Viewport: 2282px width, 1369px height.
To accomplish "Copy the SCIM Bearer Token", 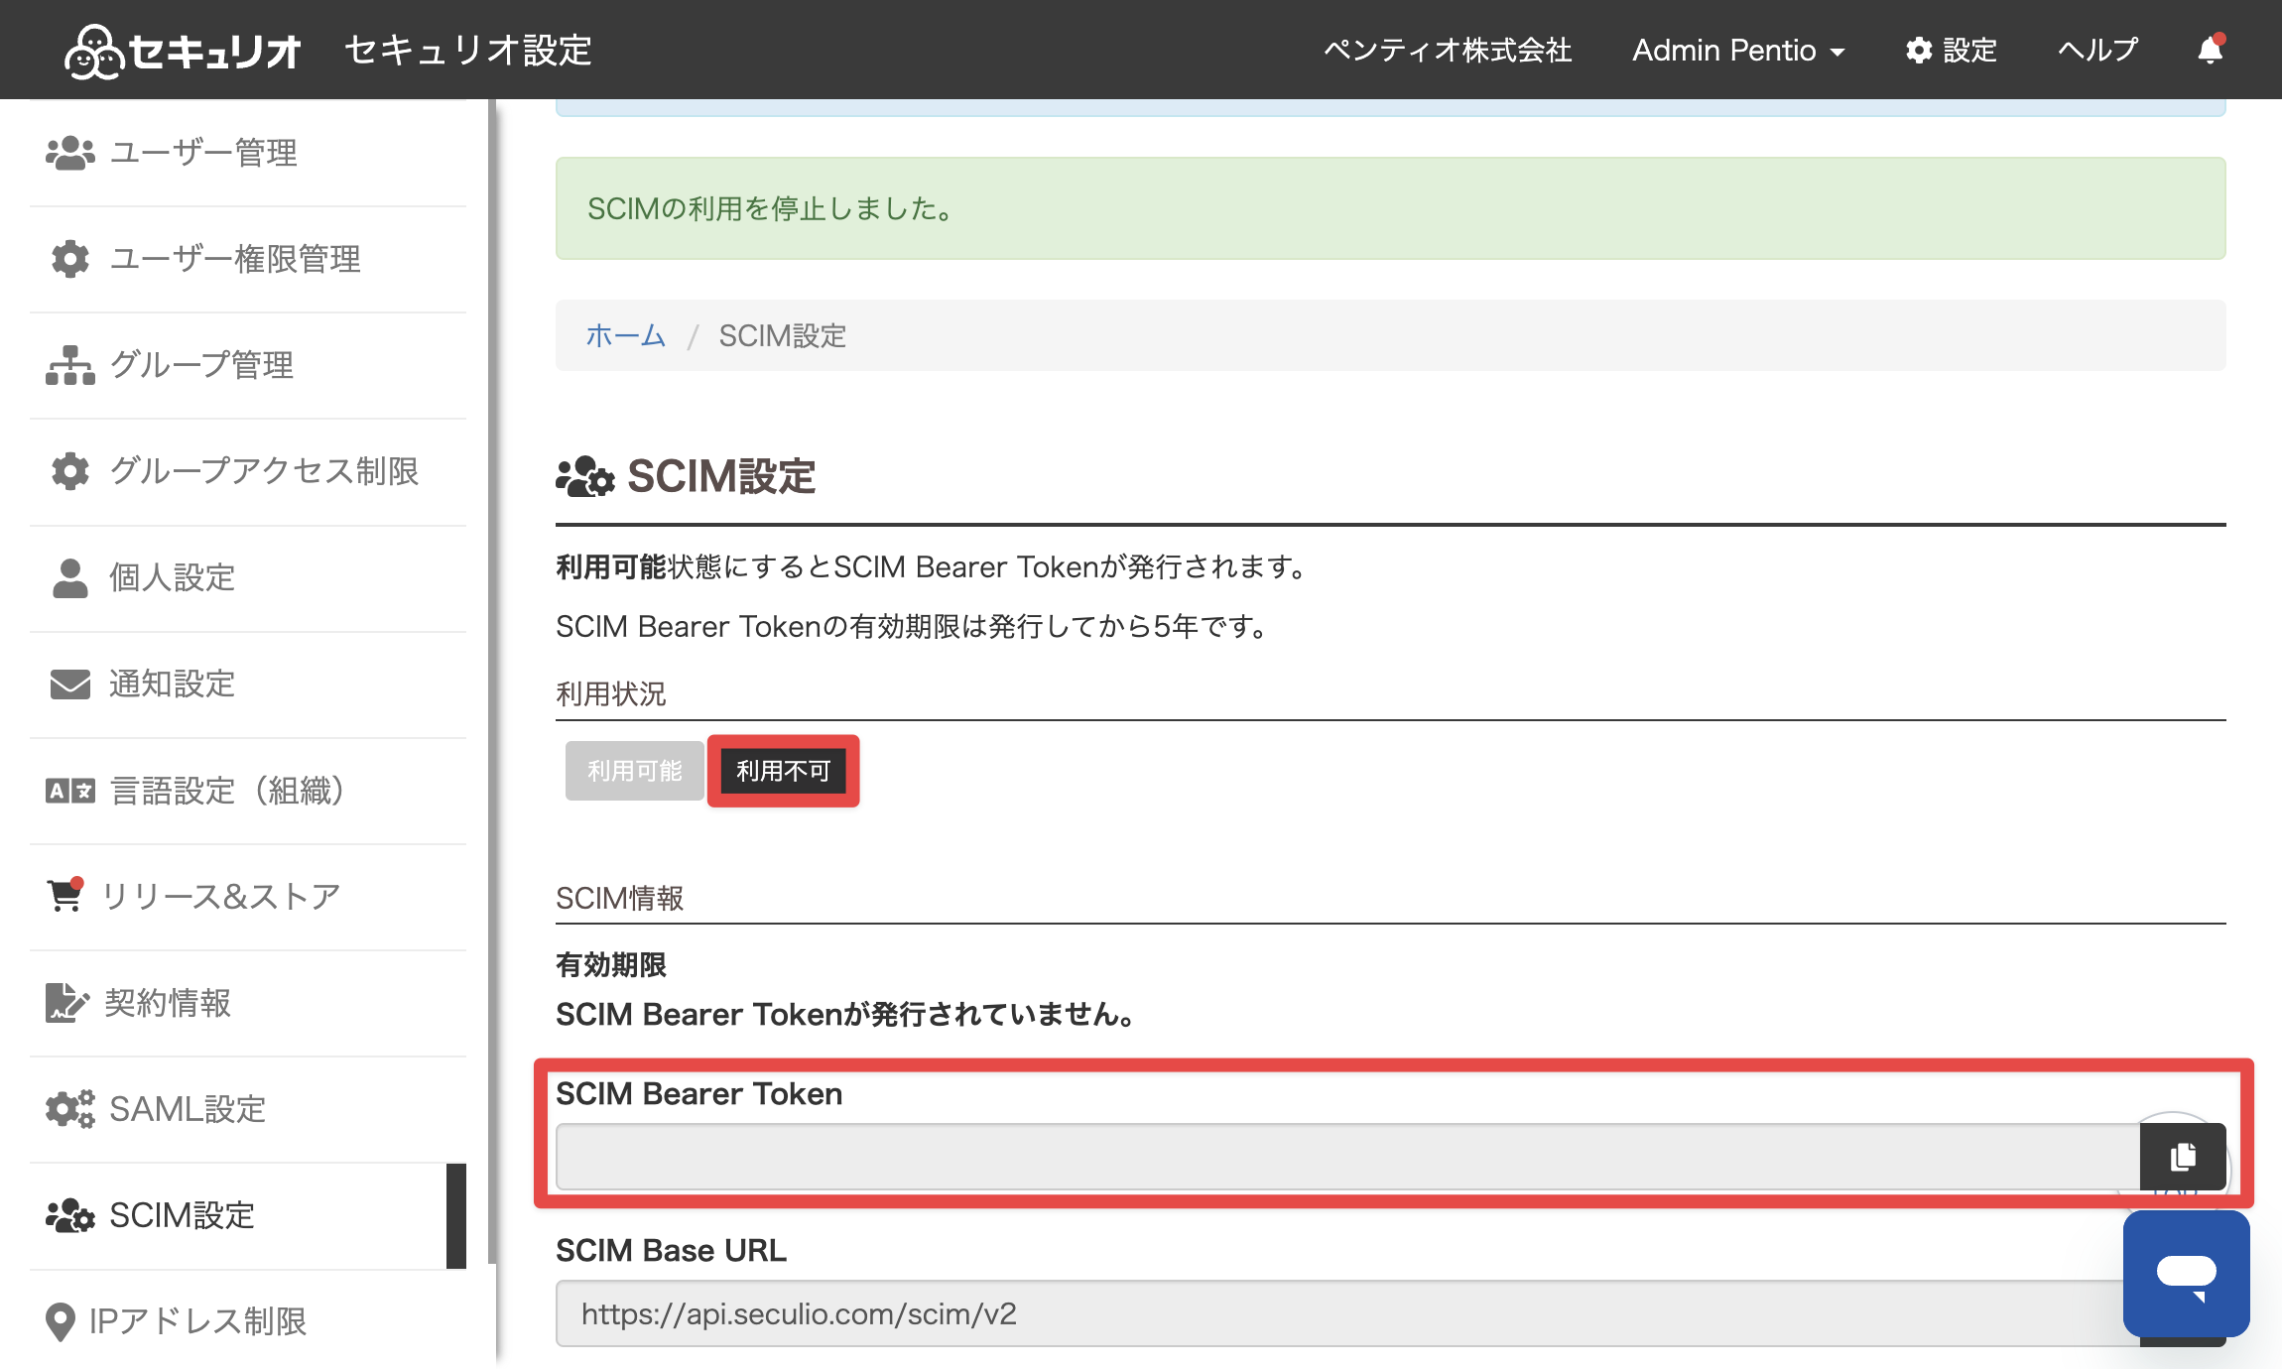I will click(x=2183, y=1157).
